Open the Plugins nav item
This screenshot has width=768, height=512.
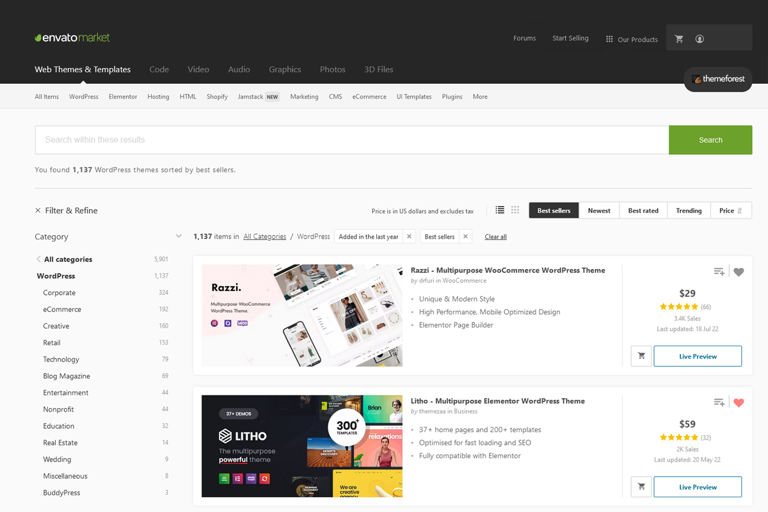pyautogui.click(x=452, y=97)
